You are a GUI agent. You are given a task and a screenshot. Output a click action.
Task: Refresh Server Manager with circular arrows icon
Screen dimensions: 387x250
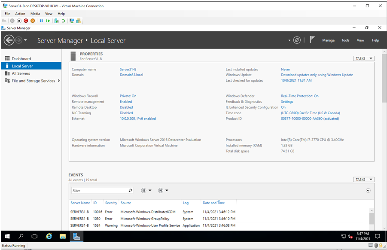click(297, 40)
